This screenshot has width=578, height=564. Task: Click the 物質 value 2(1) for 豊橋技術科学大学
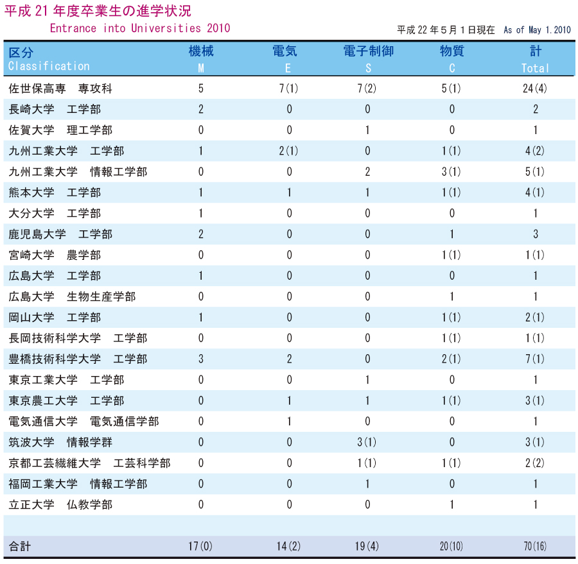(451, 359)
